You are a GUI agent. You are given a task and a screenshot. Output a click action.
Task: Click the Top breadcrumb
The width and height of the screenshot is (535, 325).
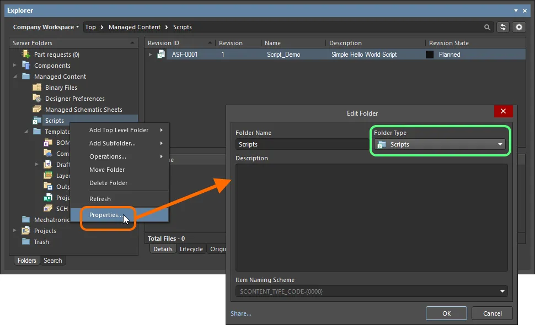click(90, 27)
